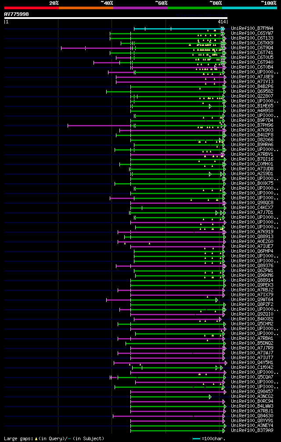This screenshot has width=281, height=442.
Task: Select the UniRef100_Q98QC8 label
Action: point(252,203)
